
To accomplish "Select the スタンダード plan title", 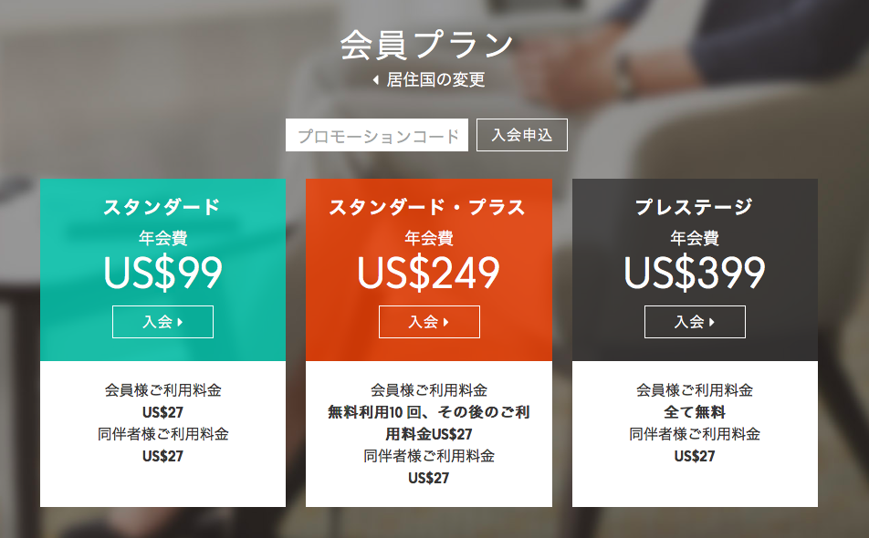I will click(162, 207).
